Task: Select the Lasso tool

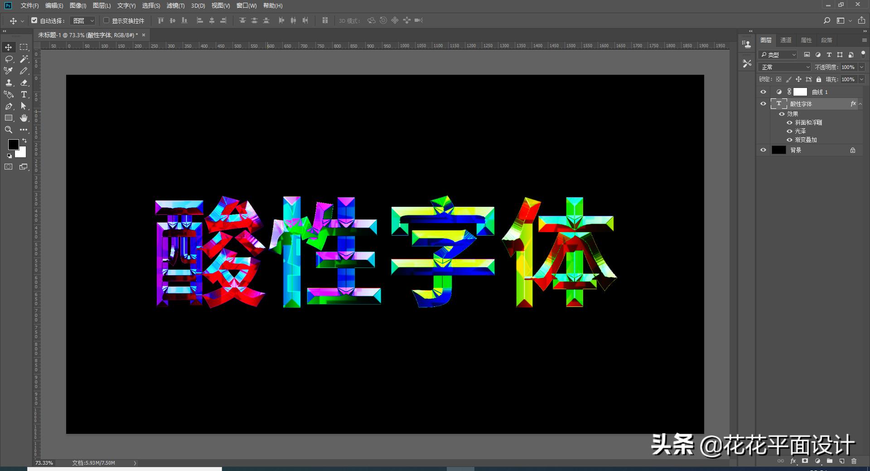Action: [x=8, y=59]
